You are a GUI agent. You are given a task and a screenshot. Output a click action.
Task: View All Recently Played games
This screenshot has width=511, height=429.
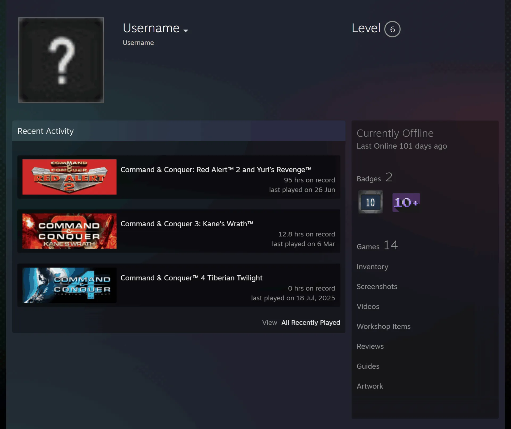tap(311, 323)
